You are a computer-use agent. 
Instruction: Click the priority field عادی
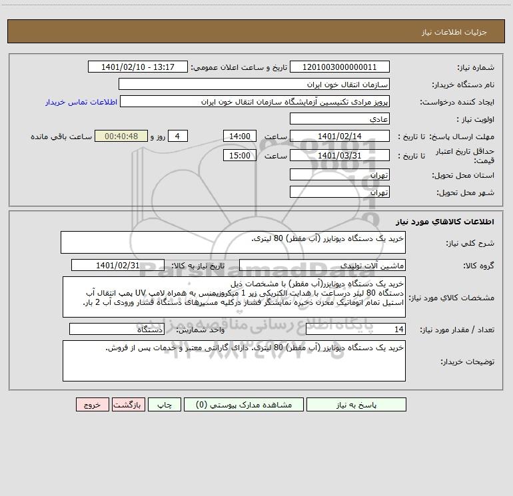(x=340, y=119)
